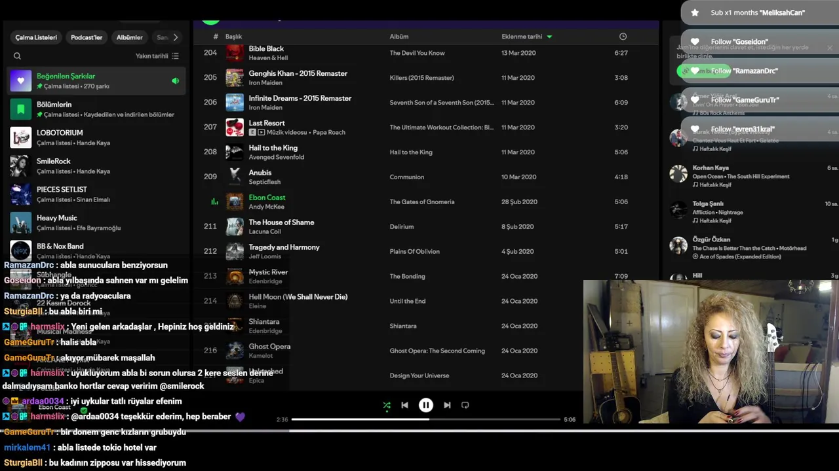Show more library filter chips with arrow
This screenshot has height=471, width=839.
tap(176, 37)
